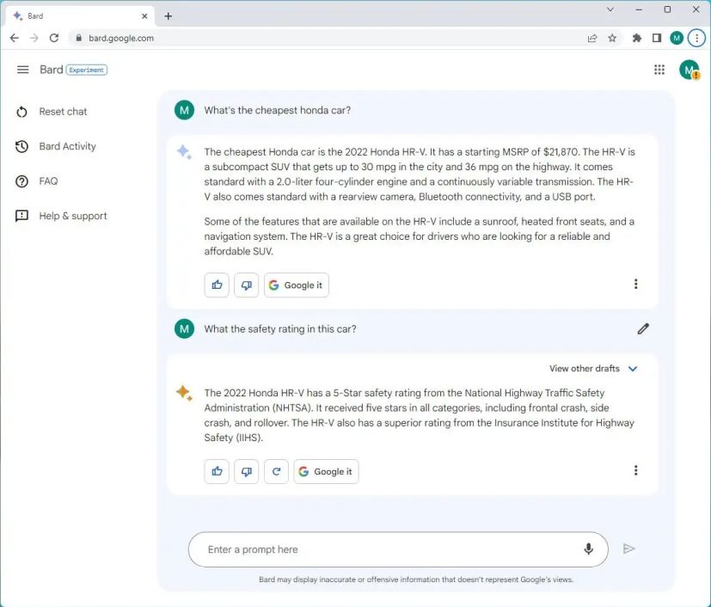Screen dimensions: 711x607
Task: Share this page from address bar
Action: coord(592,38)
